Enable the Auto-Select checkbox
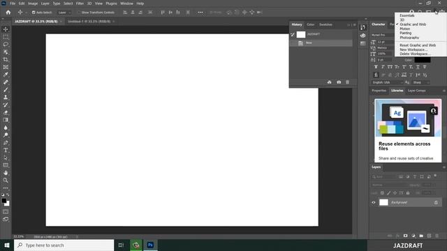The height and width of the screenshot is (251, 447). coord(34,13)
